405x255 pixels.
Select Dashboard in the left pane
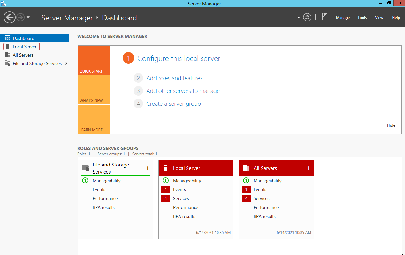[34, 38]
